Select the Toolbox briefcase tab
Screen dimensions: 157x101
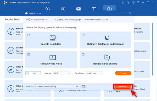[109, 9]
